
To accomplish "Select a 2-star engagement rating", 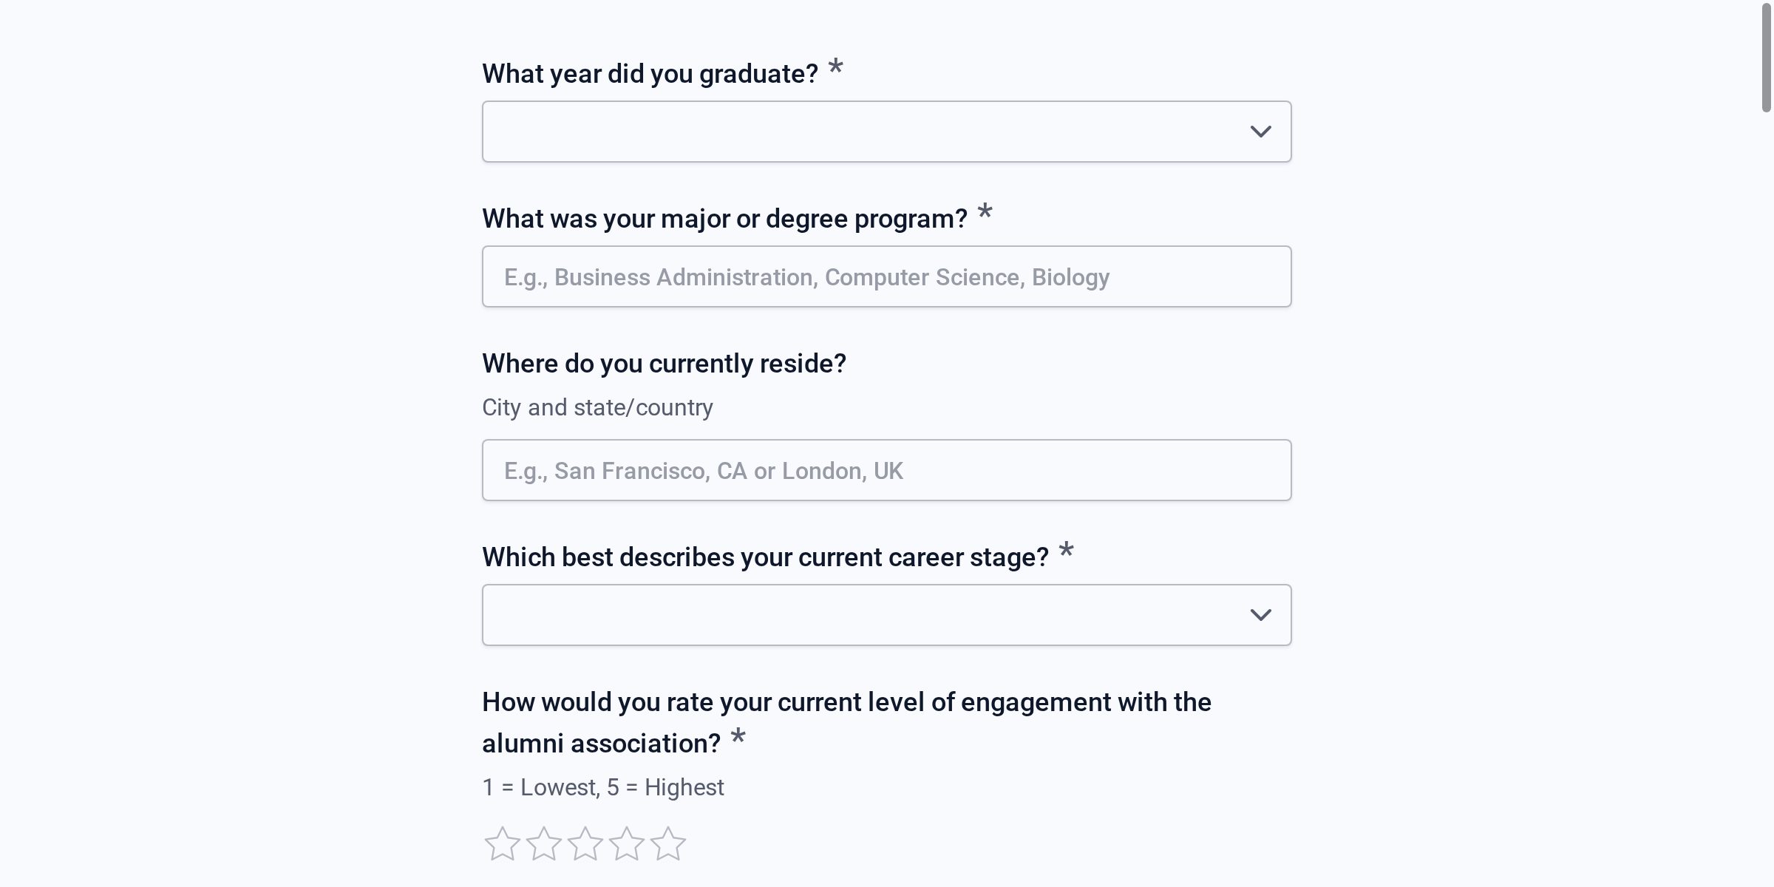I will [x=546, y=843].
